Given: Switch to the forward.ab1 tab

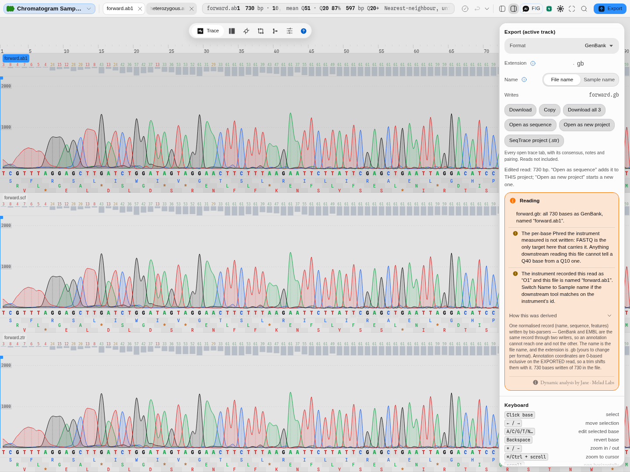Looking at the screenshot, I should (x=120, y=9).
